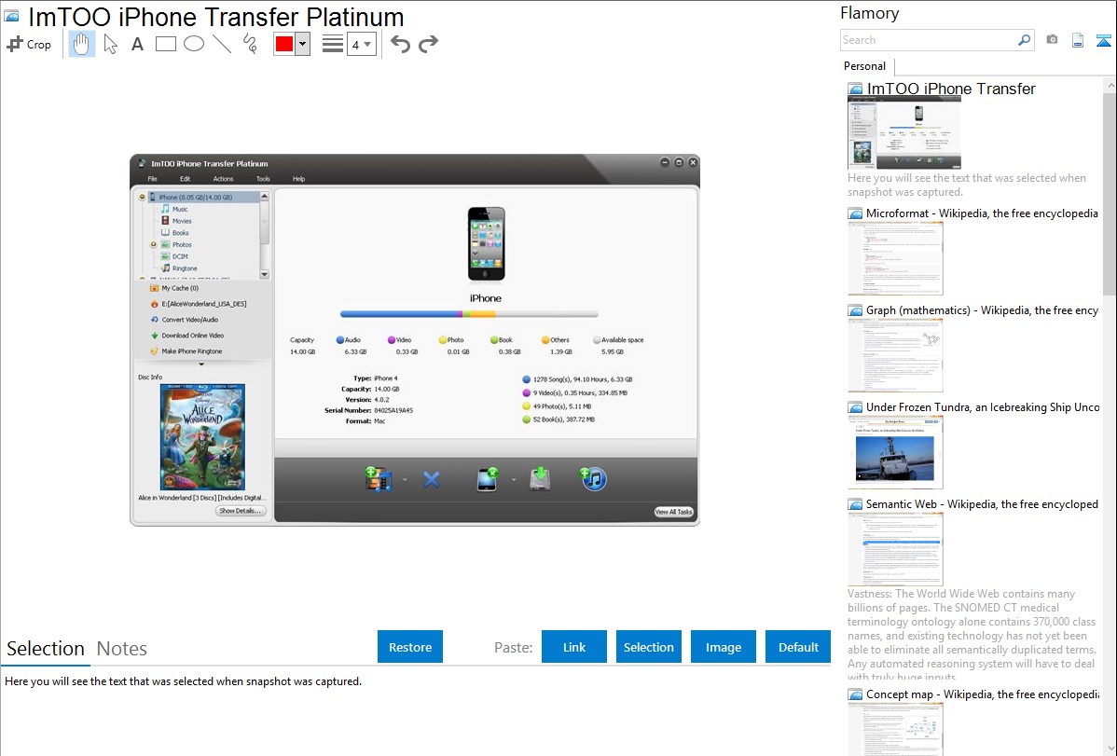Image resolution: width=1117 pixels, height=756 pixels.
Task: Click the camera capture icon
Action: 1052,40
